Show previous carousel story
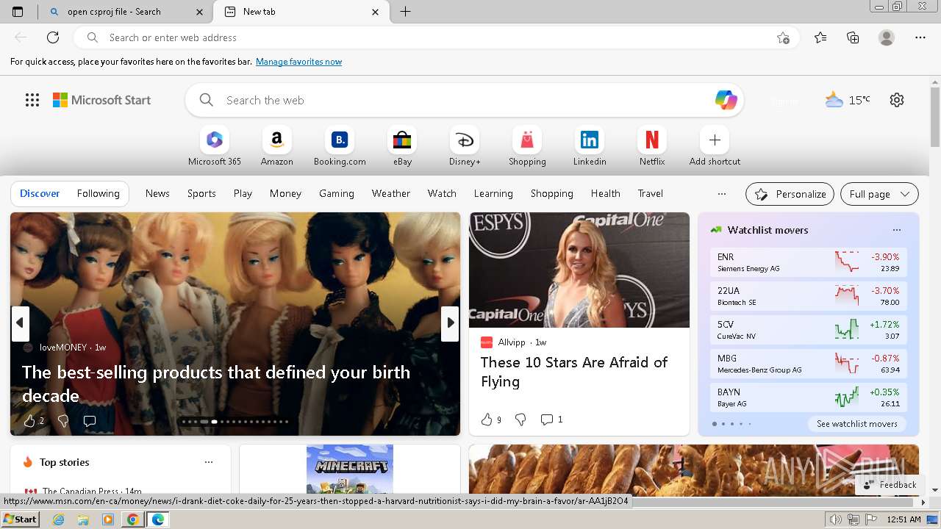941x529 pixels. (x=20, y=323)
